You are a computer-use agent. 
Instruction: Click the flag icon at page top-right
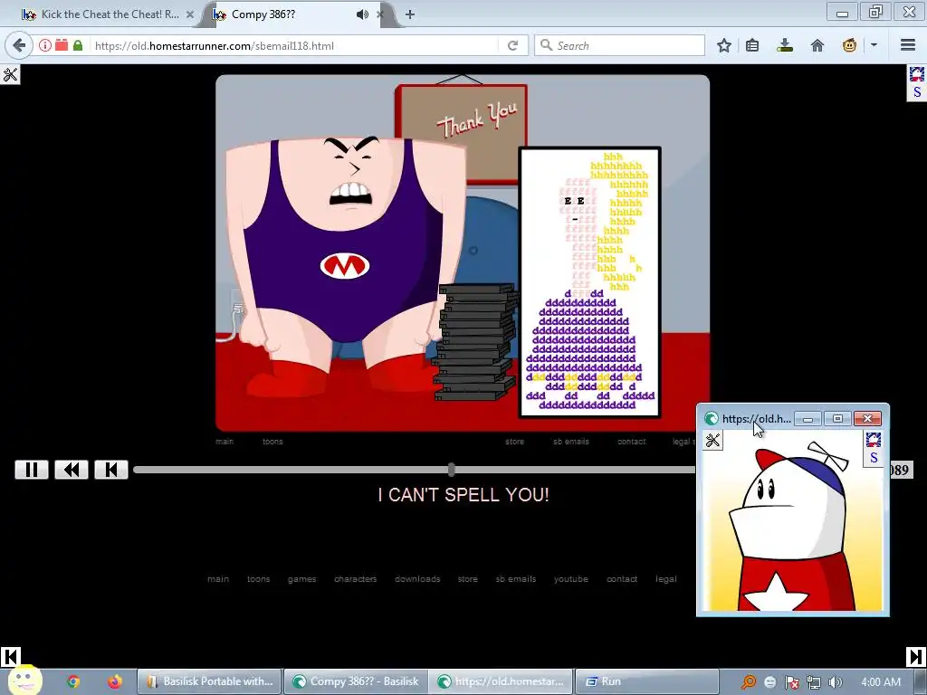point(916,74)
